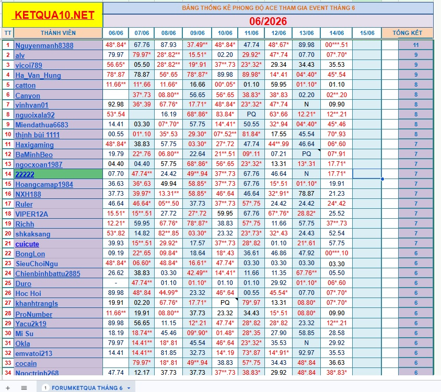Select the 06/06 date header
Screen dimensions: 441x392
point(116,33)
